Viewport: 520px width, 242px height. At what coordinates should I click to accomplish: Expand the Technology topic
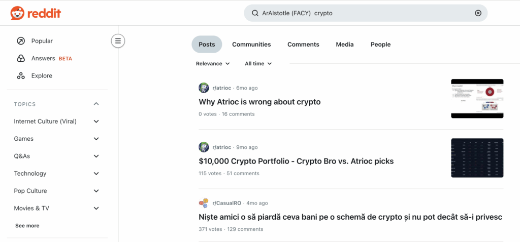pyautogui.click(x=96, y=174)
